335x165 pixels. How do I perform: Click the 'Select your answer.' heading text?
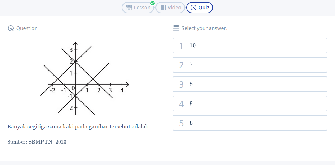(204, 28)
